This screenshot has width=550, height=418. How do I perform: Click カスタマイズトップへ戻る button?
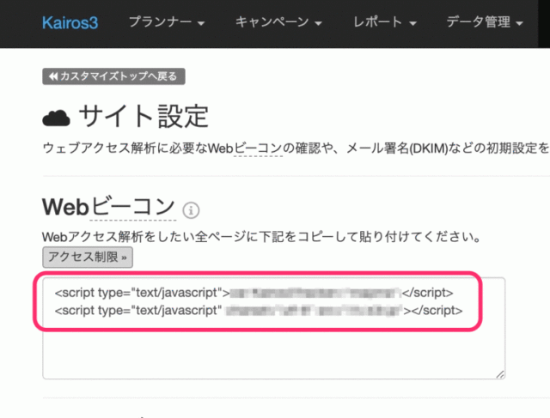pos(113,76)
